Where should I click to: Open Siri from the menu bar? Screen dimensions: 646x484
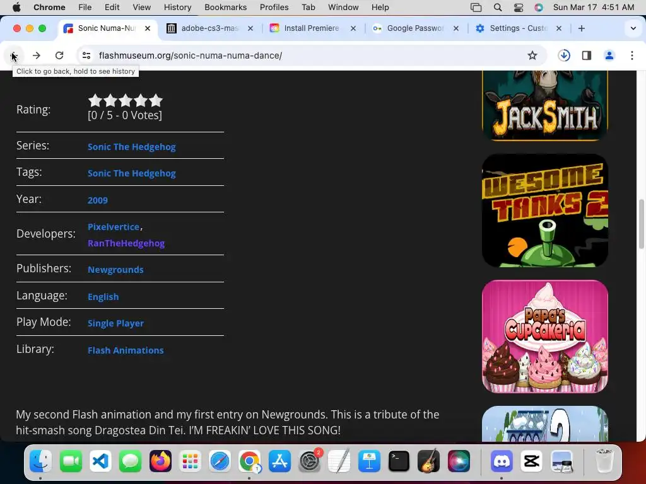[x=539, y=8]
